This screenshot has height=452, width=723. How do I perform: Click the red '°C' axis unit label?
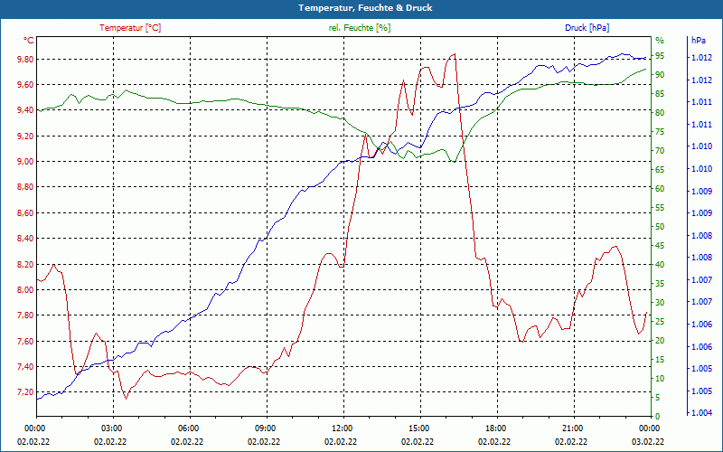(29, 41)
